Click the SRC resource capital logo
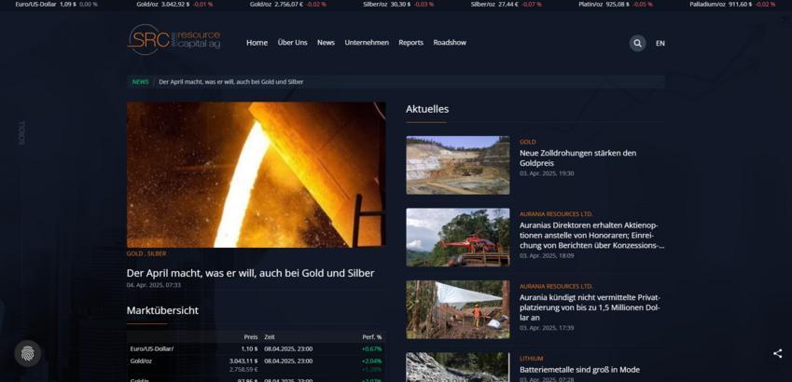This screenshot has width=792, height=382. [174, 39]
